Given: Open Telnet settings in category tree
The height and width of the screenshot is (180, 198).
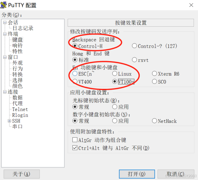Looking at the screenshot, I should coord(20,109).
